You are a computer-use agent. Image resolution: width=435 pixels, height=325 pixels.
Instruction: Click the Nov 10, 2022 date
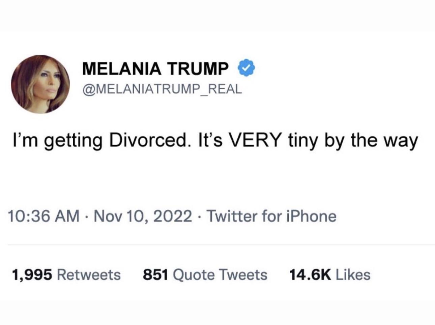coord(143,216)
